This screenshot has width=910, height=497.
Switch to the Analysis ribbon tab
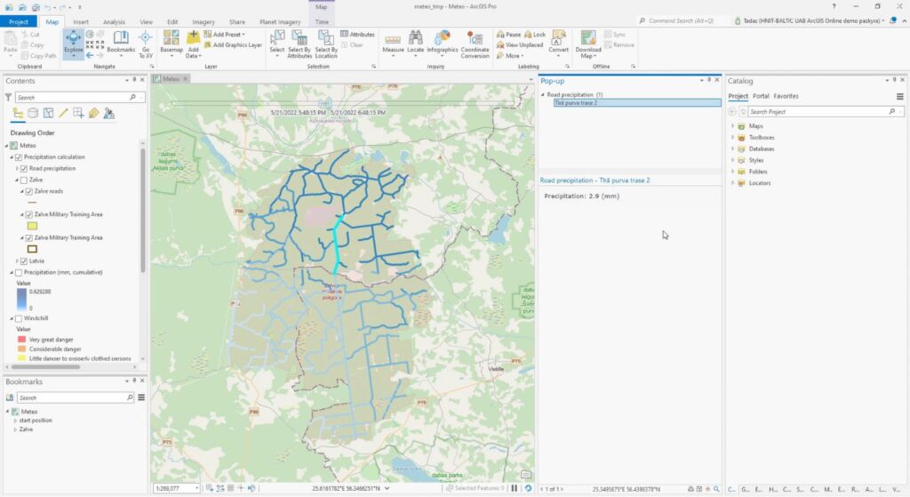pos(114,21)
